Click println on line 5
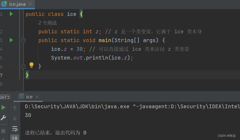 click(97, 58)
